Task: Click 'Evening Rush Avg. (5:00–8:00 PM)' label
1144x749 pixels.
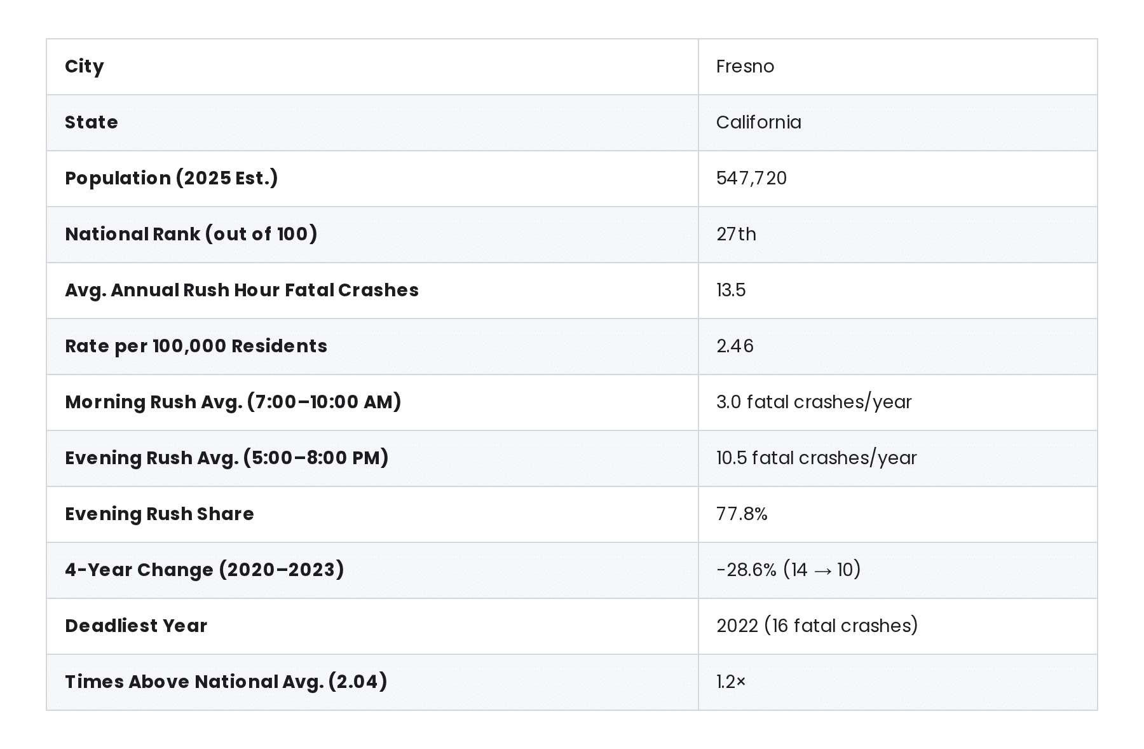Action: (x=227, y=458)
